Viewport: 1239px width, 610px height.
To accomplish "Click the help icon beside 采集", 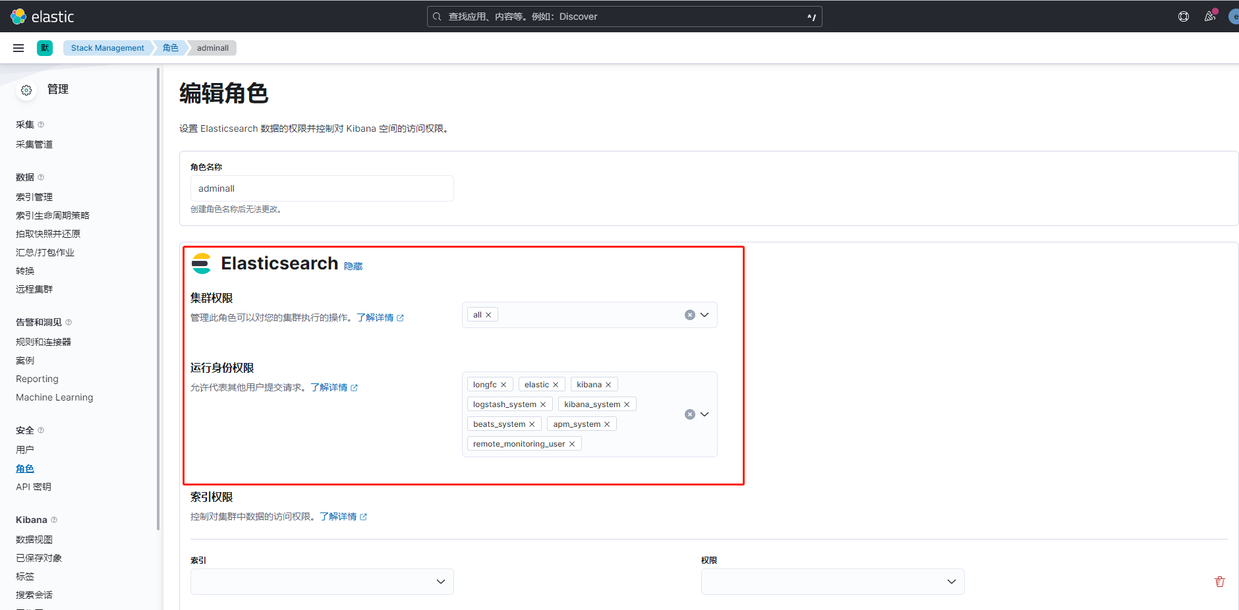I will tap(41, 125).
